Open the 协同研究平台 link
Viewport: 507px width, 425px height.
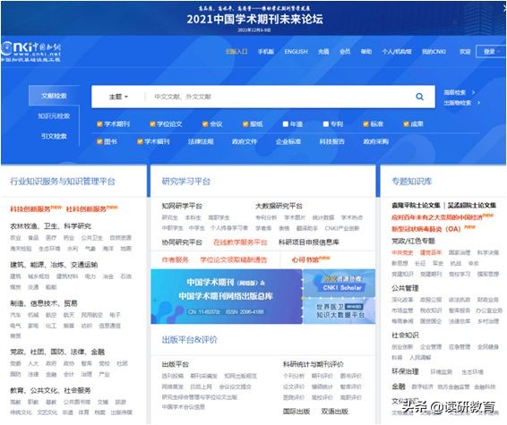coord(182,242)
